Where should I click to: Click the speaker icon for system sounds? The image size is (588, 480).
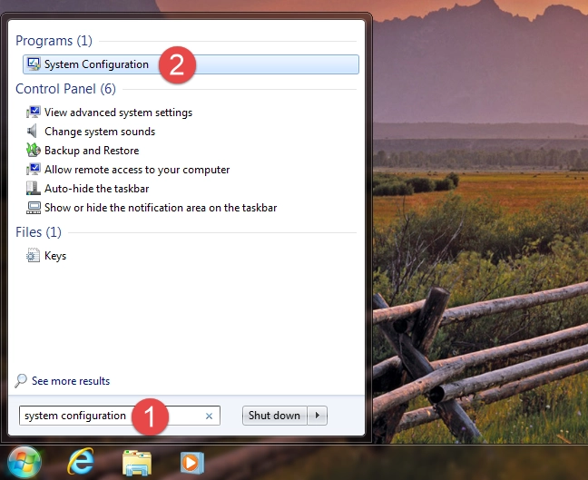[33, 131]
